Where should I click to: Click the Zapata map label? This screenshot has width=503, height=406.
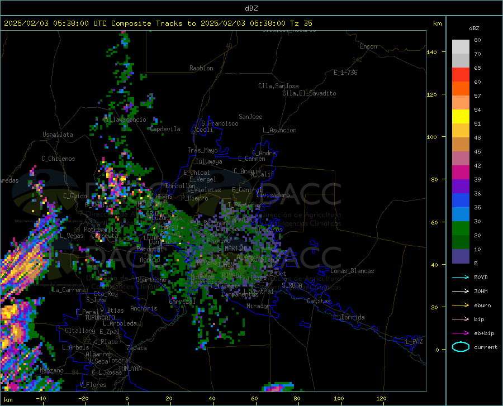click(x=137, y=348)
